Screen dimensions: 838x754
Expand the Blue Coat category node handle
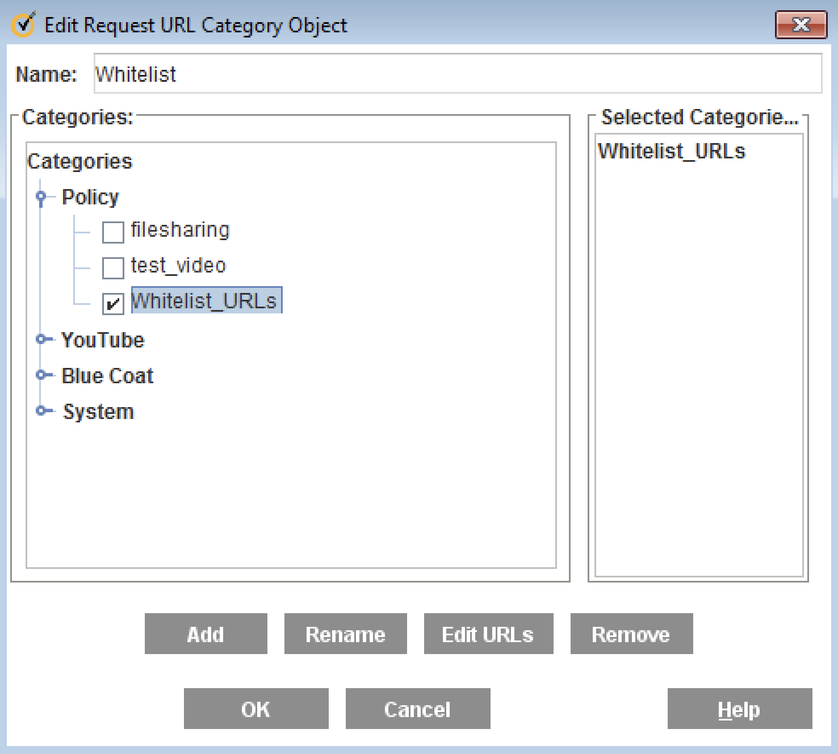(41, 375)
